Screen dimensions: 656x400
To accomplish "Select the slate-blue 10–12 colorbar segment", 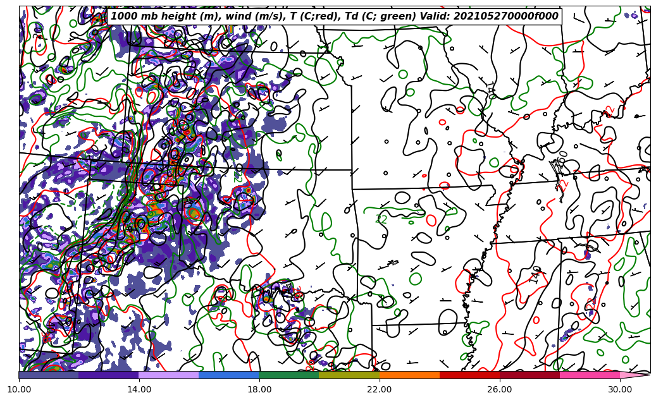I will click(49, 375).
